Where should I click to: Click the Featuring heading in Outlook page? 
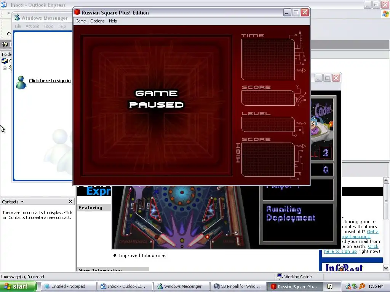point(90,208)
